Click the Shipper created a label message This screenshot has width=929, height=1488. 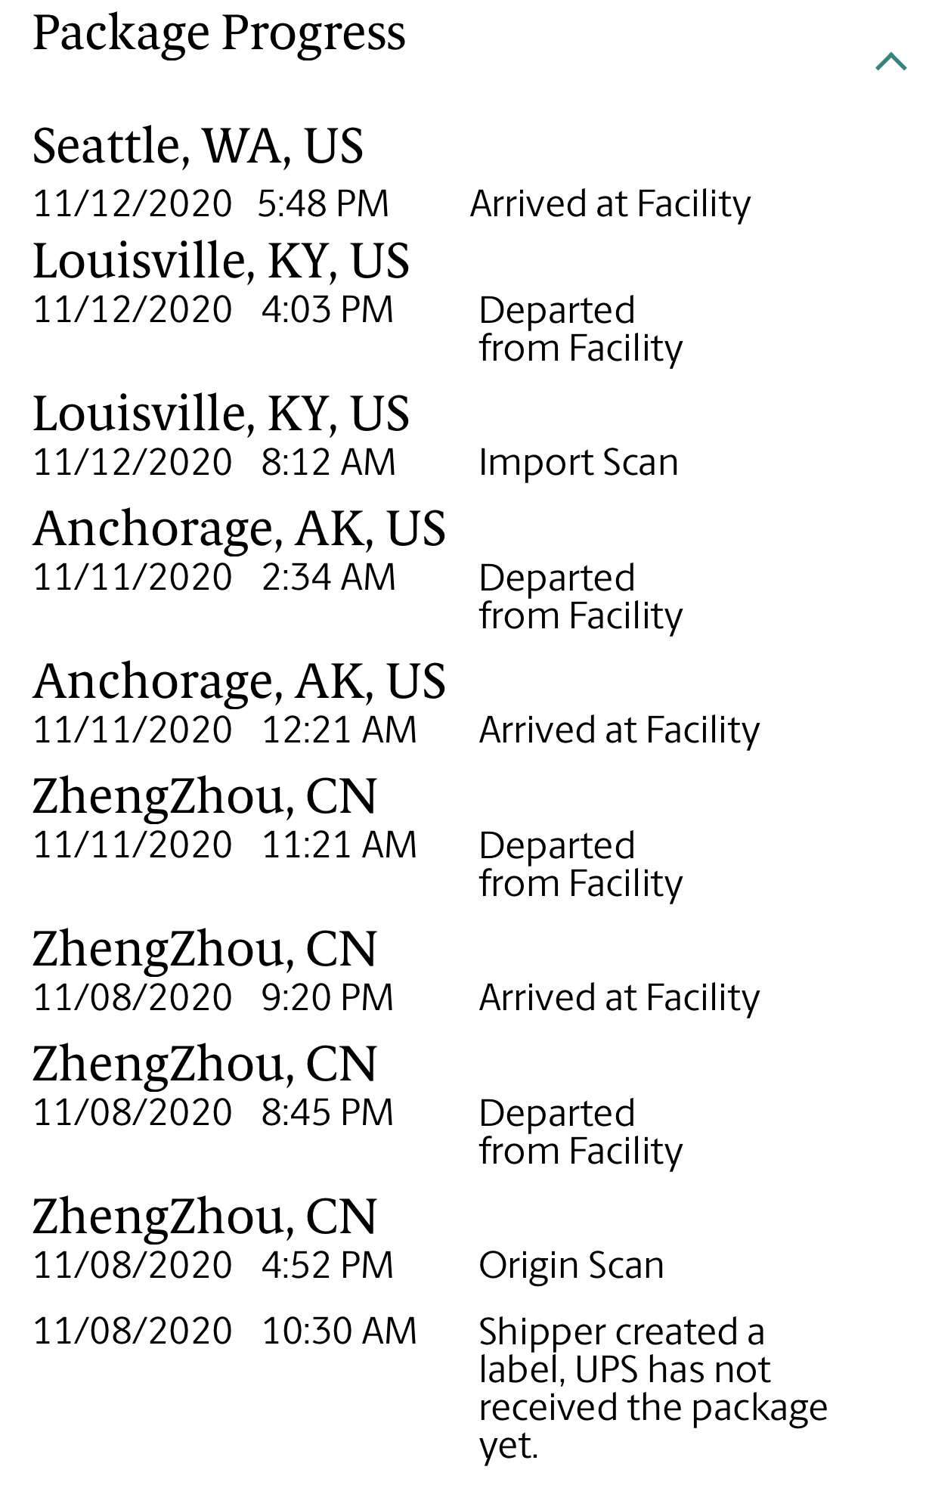pyautogui.click(x=653, y=1388)
